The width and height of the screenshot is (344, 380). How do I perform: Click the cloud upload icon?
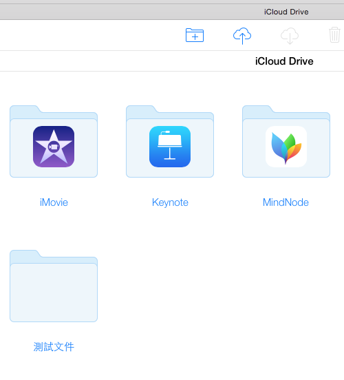[242, 36]
